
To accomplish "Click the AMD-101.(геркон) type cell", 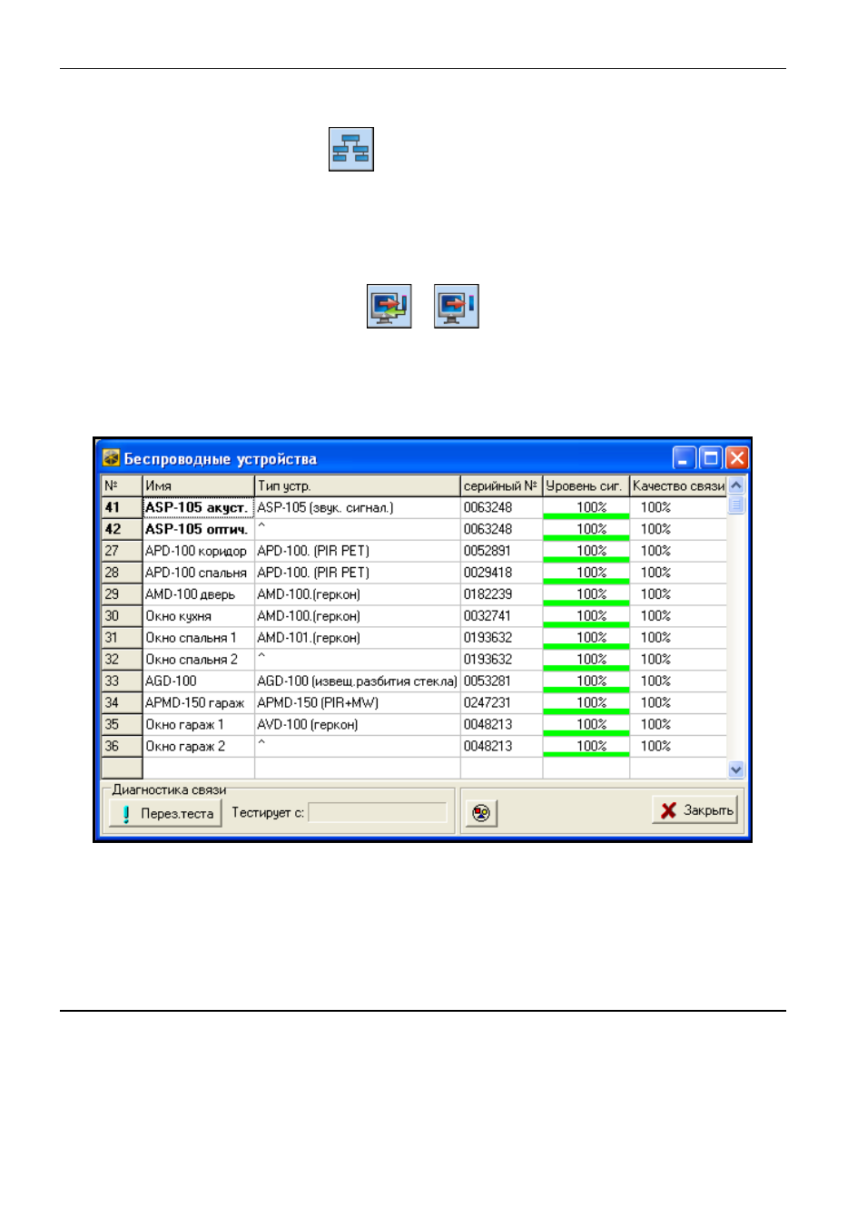I will tap(357, 638).
